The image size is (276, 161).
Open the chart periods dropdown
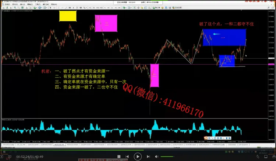tap(40, 8)
